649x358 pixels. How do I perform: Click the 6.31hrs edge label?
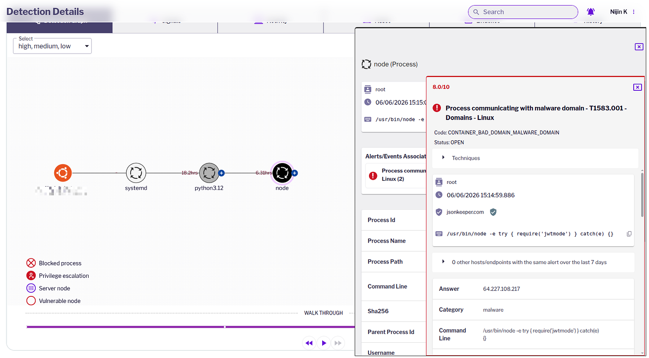(264, 173)
